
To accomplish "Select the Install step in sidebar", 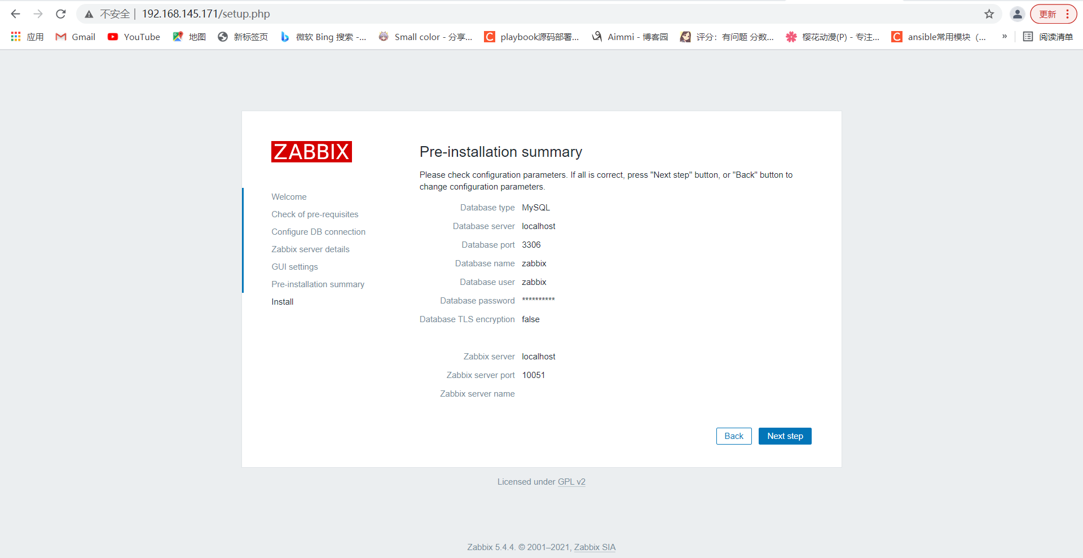I will pos(282,302).
